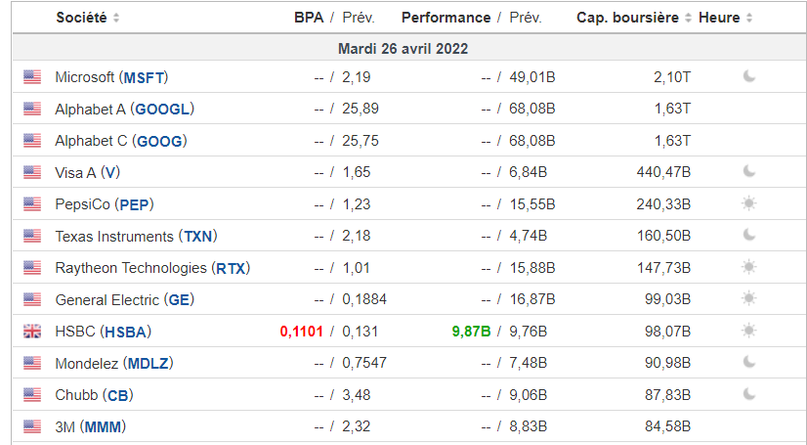Click the UK flag beside HSBC
The image size is (807, 445).
coord(32,332)
